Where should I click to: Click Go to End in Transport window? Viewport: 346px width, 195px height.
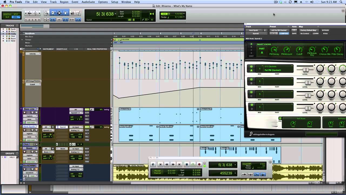[x=179, y=164]
